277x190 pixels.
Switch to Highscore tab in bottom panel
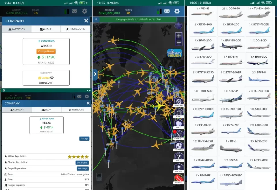(x=76, y=110)
